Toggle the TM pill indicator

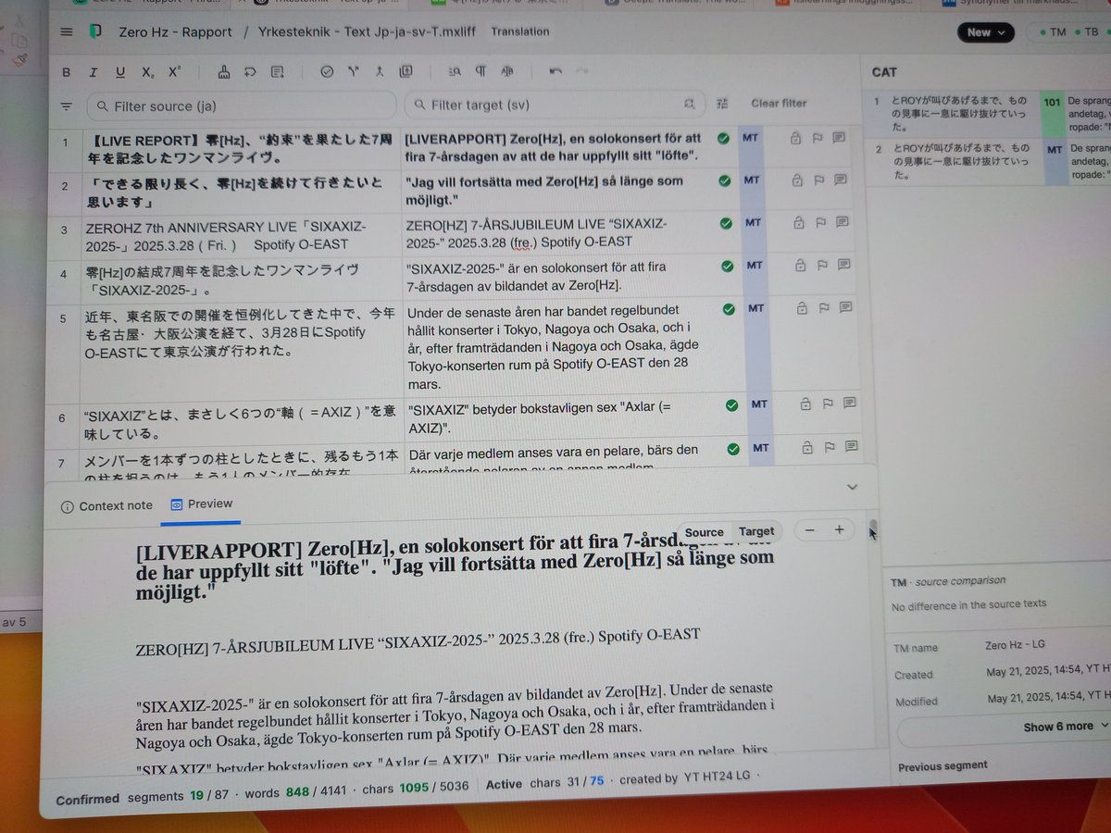coord(1052,31)
